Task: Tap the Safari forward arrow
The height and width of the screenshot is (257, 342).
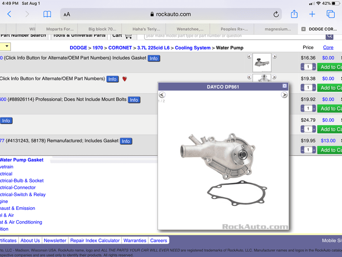Action: click(x=27, y=14)
